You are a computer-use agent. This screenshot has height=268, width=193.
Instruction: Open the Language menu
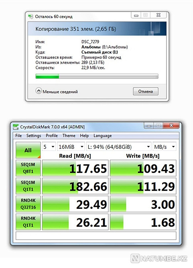pyautogui.click(x=102, y=136)
